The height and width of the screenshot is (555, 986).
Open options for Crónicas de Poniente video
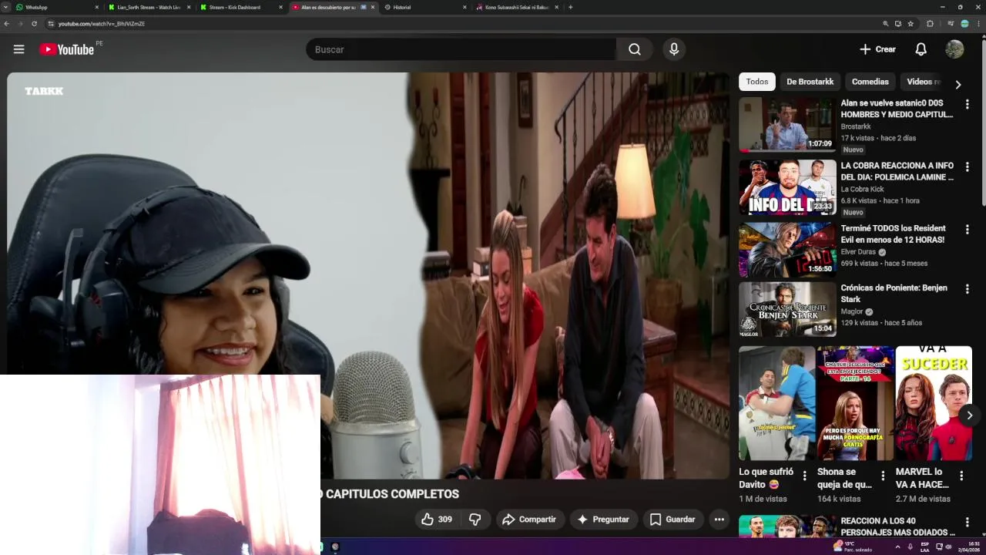coord(967,289)
